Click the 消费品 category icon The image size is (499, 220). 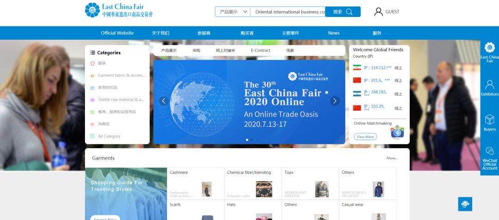click(x=92, y=124)
